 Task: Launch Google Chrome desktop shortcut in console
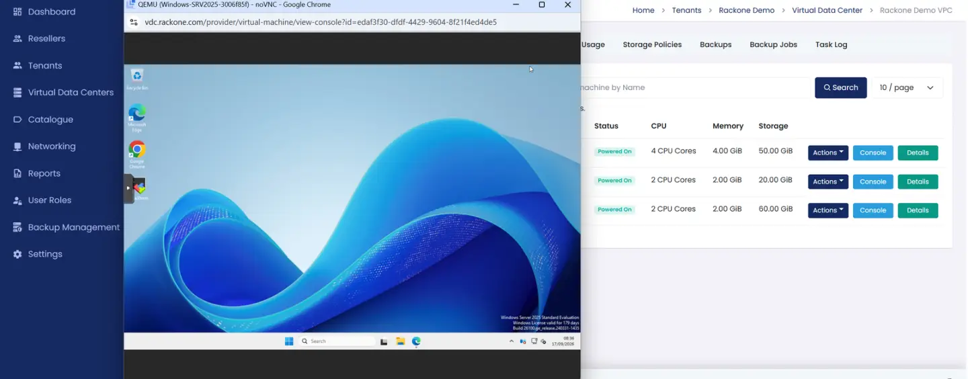click(x=137, y=155)
